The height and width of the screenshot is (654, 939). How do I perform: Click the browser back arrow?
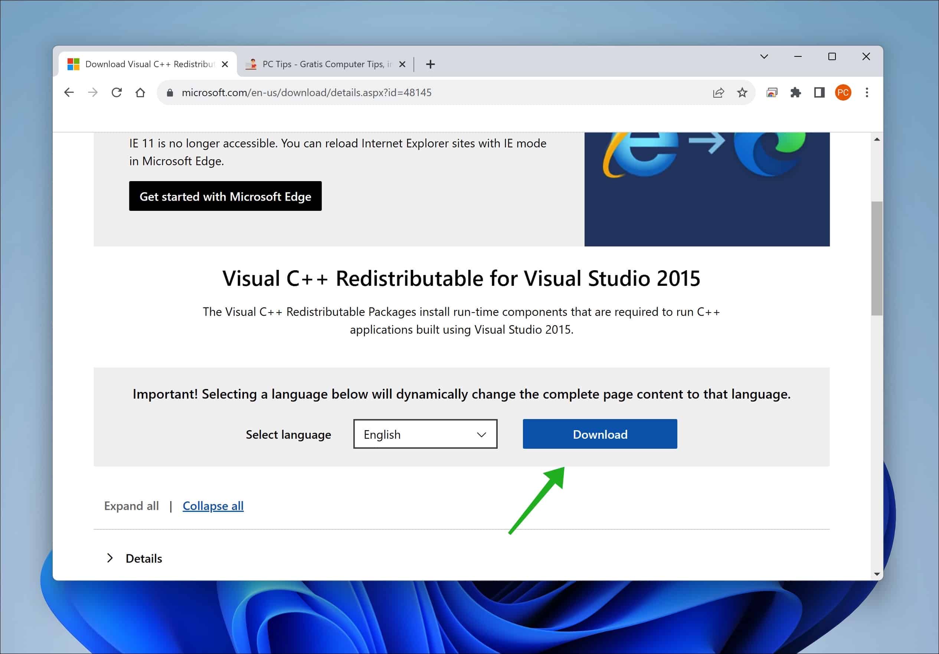[69, 92]
